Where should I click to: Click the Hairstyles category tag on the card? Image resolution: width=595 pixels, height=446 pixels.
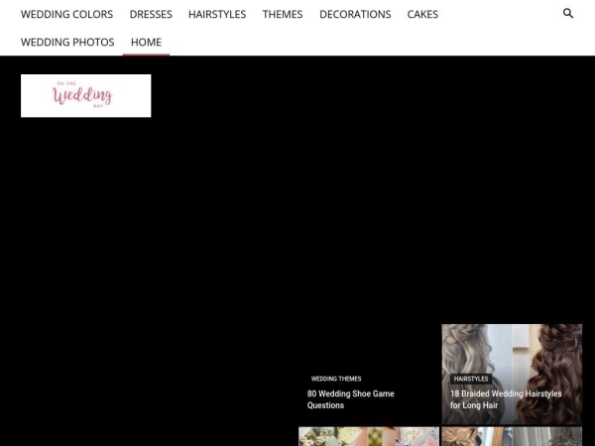click(471, 379)
